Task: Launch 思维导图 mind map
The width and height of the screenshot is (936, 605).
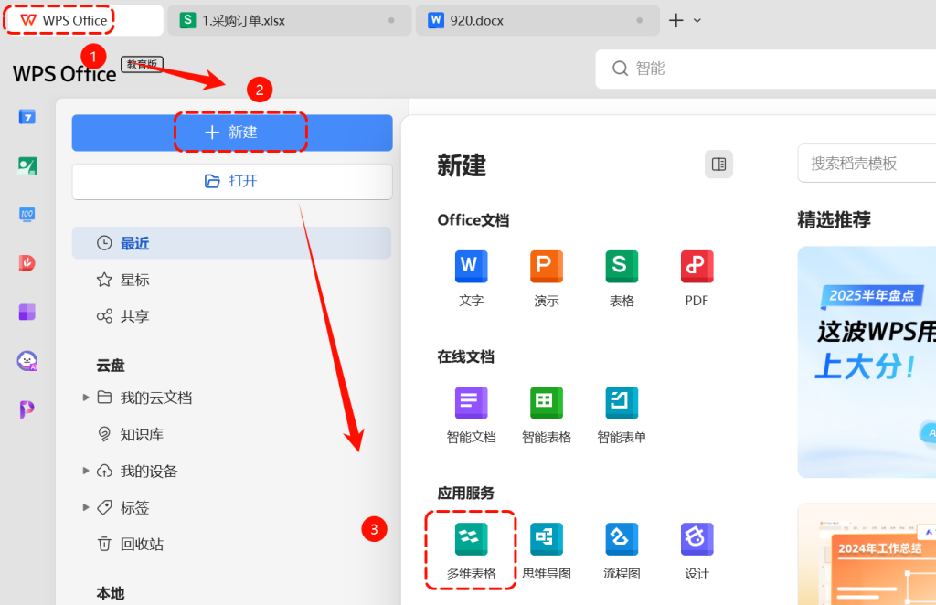Action: point(547,551)
